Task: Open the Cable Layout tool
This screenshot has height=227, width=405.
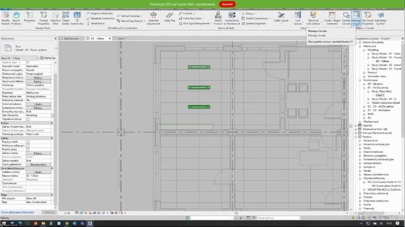Action: (x=281, y=17)
